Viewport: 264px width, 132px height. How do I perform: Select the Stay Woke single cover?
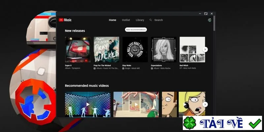135,49
